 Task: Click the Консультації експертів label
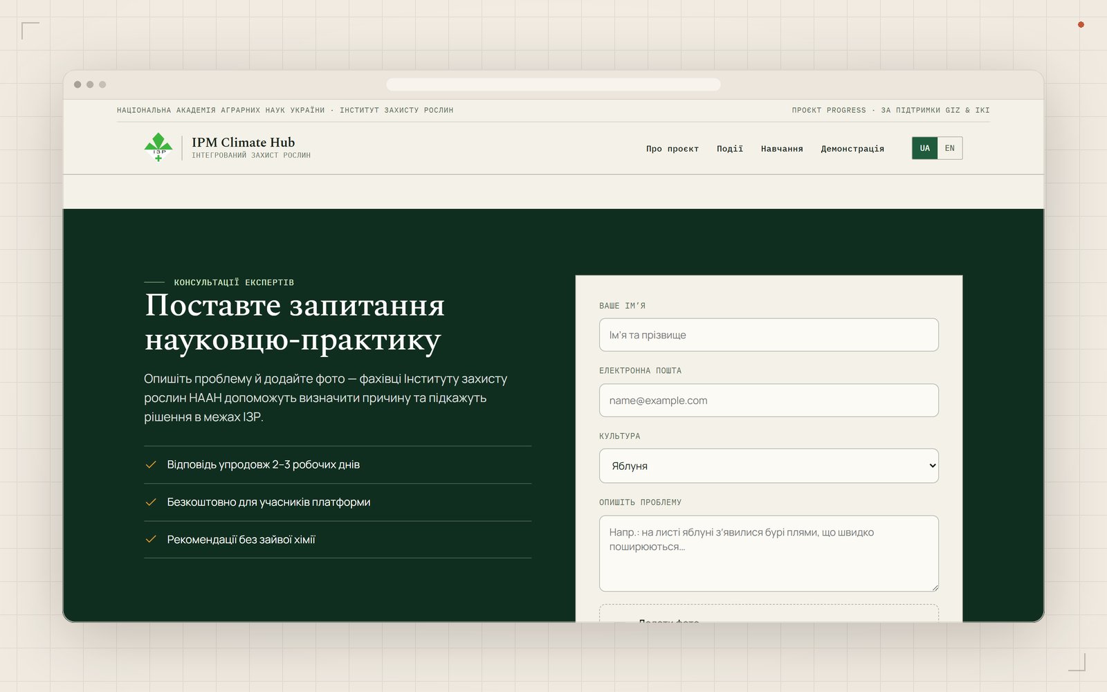pos(234,282)
